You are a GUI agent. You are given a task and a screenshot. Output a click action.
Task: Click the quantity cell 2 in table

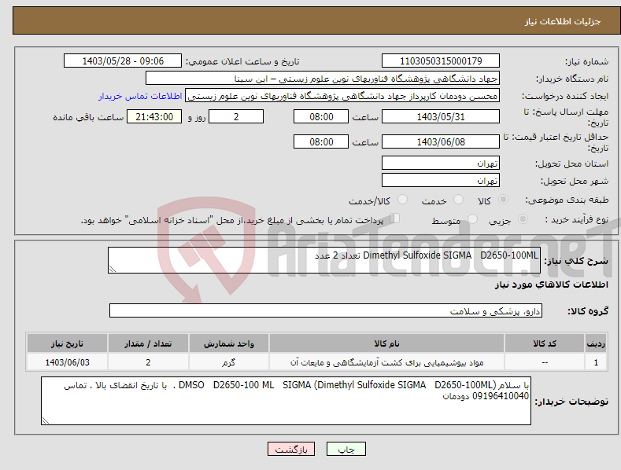click(148, 362)
